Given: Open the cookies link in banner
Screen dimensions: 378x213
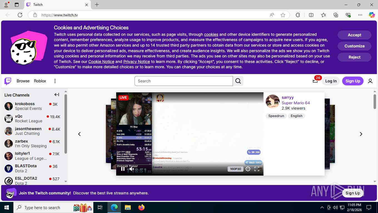Looking at the screenshot, I should (x=211, y=34).
